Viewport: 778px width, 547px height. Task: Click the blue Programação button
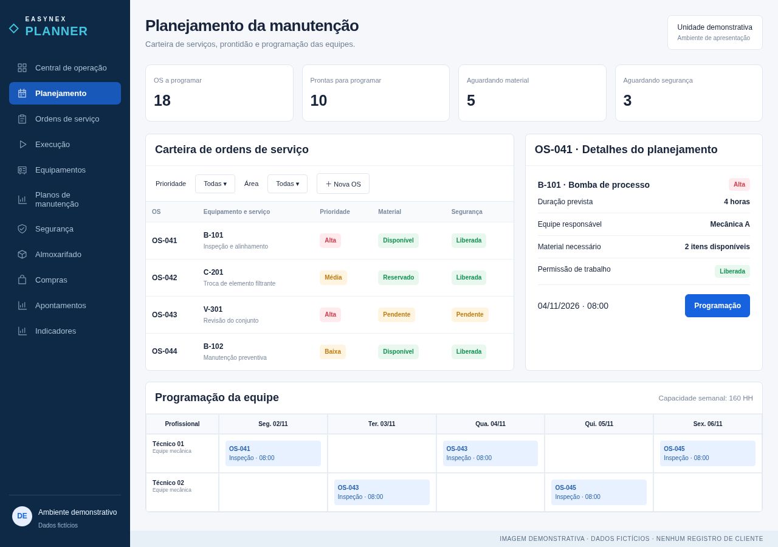coord(717,306)
